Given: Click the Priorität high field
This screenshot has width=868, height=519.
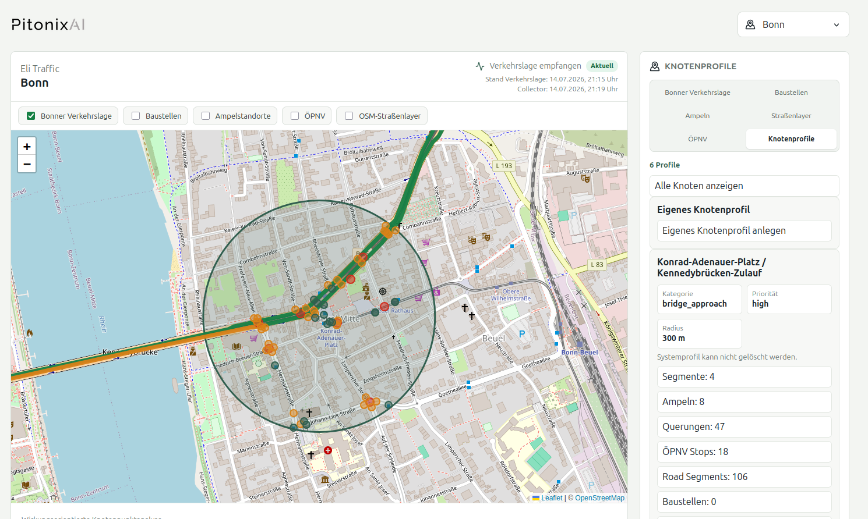Looking at the screenshot, I should pos(789,300).
